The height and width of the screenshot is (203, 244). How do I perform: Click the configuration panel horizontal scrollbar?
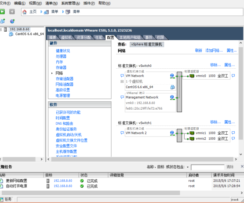click(x=142, y=159)
